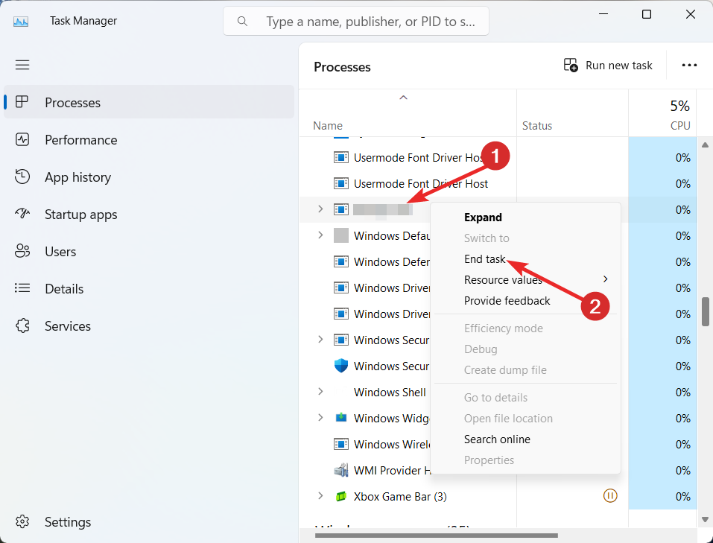Open App history from sidebar
This screenshot has width=713, height=543.
click(x=77, y=177)
